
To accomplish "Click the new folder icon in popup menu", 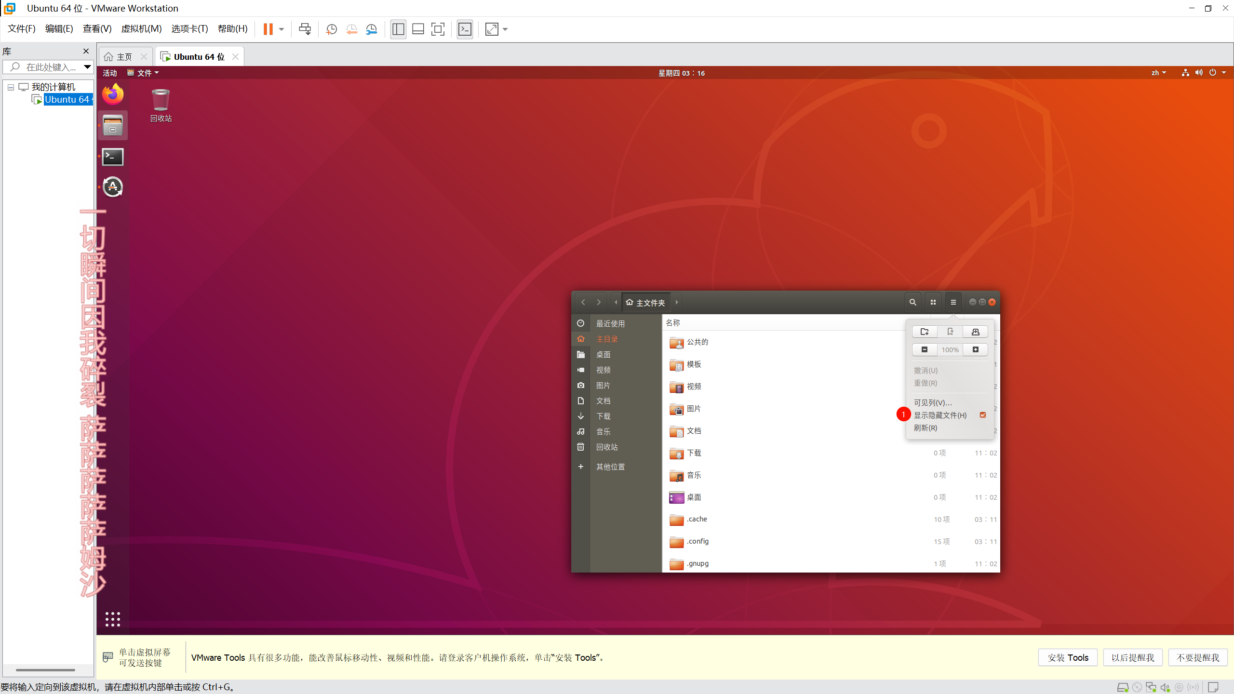I will [924, 332].
